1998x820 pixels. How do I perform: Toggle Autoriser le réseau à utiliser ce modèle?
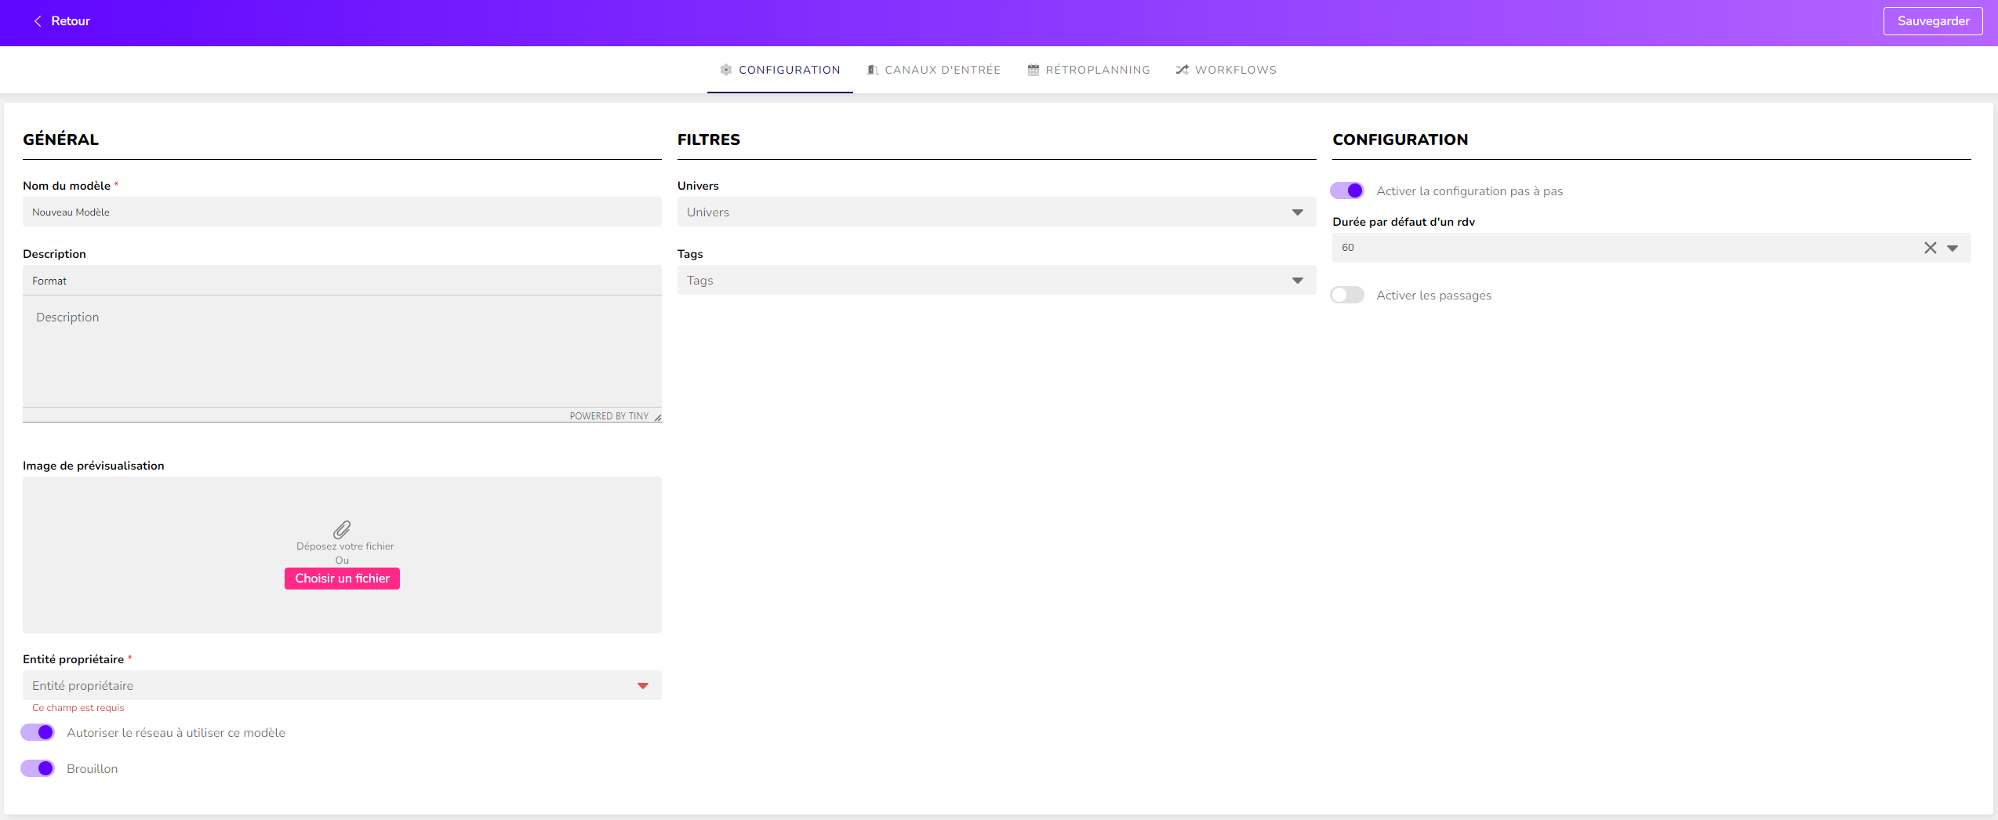(38, 732)
